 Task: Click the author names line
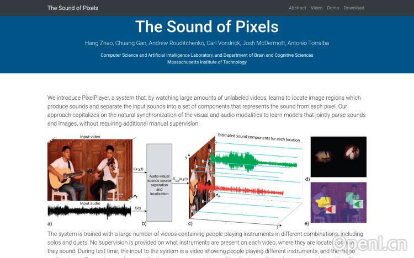(x=207, y=43)
